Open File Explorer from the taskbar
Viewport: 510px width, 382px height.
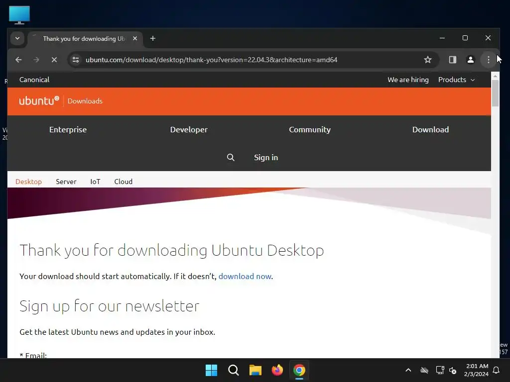tap(255, 370)
